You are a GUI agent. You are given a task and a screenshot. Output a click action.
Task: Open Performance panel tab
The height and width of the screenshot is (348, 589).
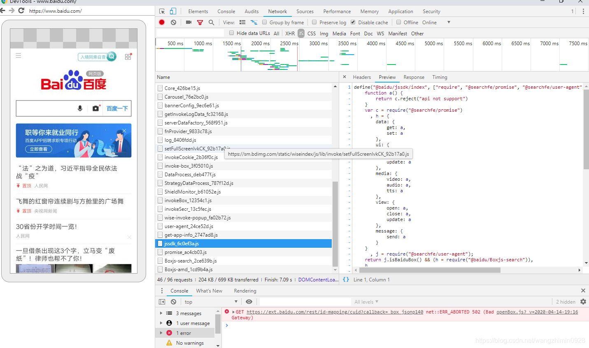pyautogui.click(x=337, y=12)
